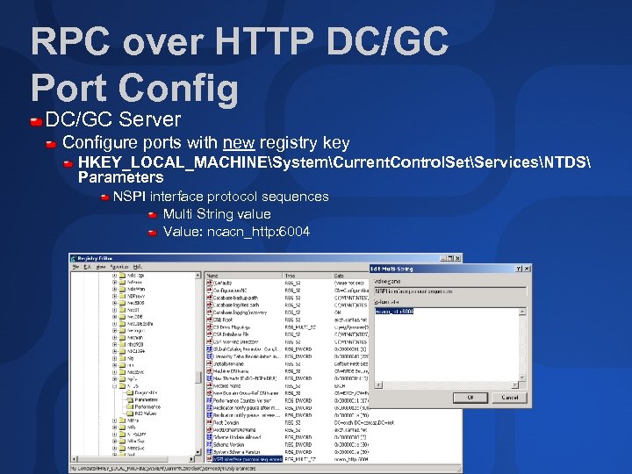Sort values by the Type column header
Image resolution: width=632 pixels, height=474 pixels.
[x=307, y=276]
